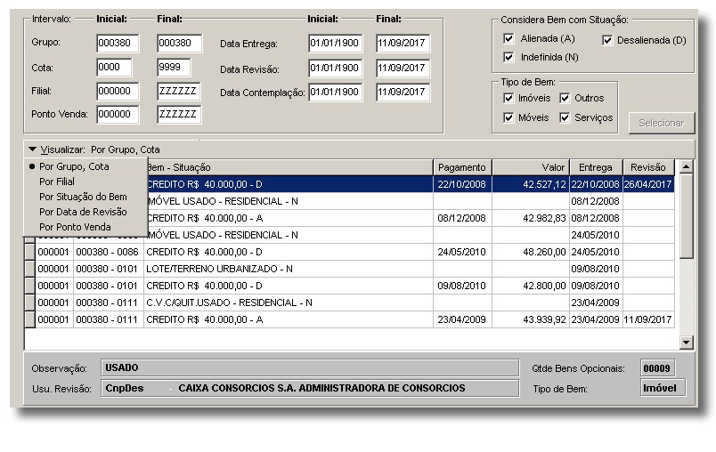The width and height of the screenshot is (716, 452).
Task: Click revision date 11/09/2017 in last row
Action: coord(648,319)
